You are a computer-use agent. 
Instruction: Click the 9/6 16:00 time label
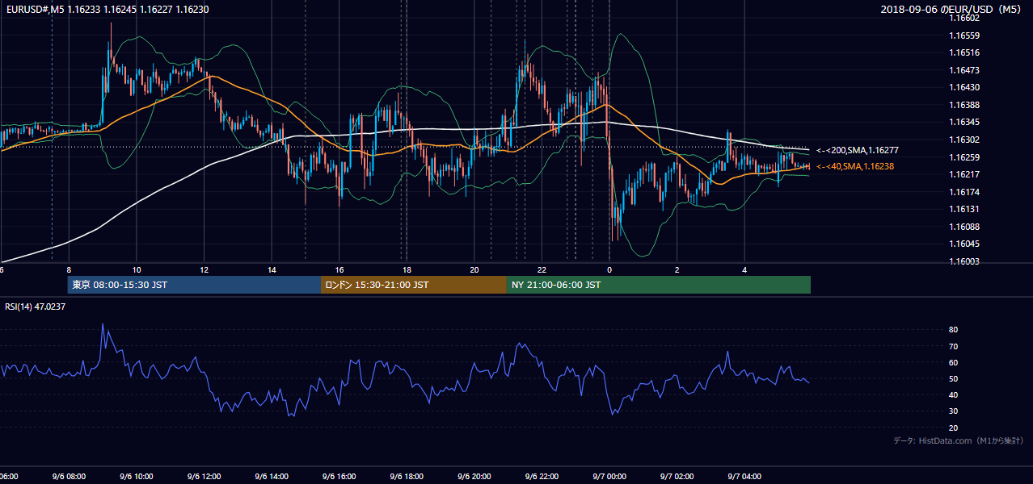point(339,477)
